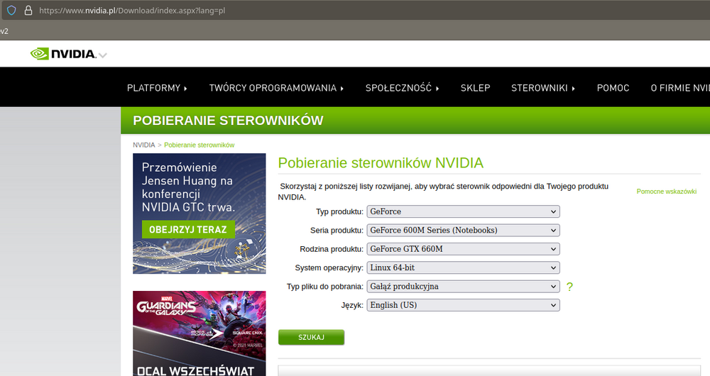Click the Pobieranie sterowników breadcrumb link
The height and width of the screenshot is (376, 710).
coord(200,145)
